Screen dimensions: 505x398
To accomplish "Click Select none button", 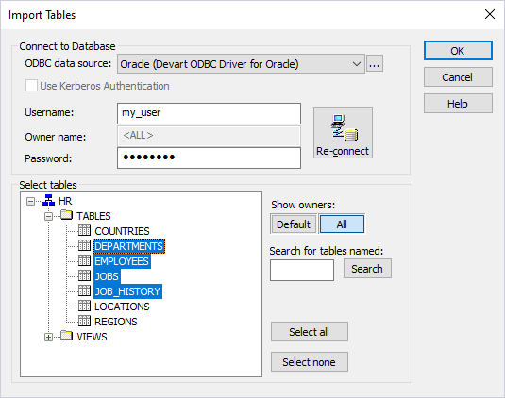I will pos(310,362).
